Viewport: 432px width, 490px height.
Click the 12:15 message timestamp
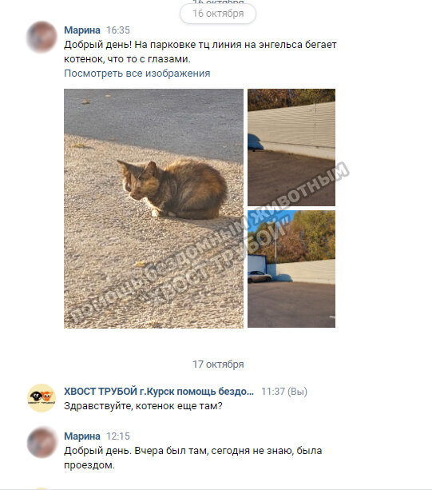(x=118, y=436)
